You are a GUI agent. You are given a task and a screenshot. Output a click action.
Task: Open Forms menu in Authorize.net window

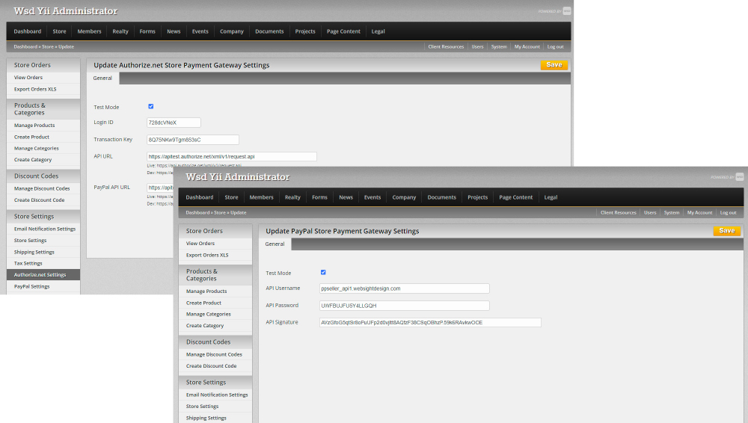147,31
